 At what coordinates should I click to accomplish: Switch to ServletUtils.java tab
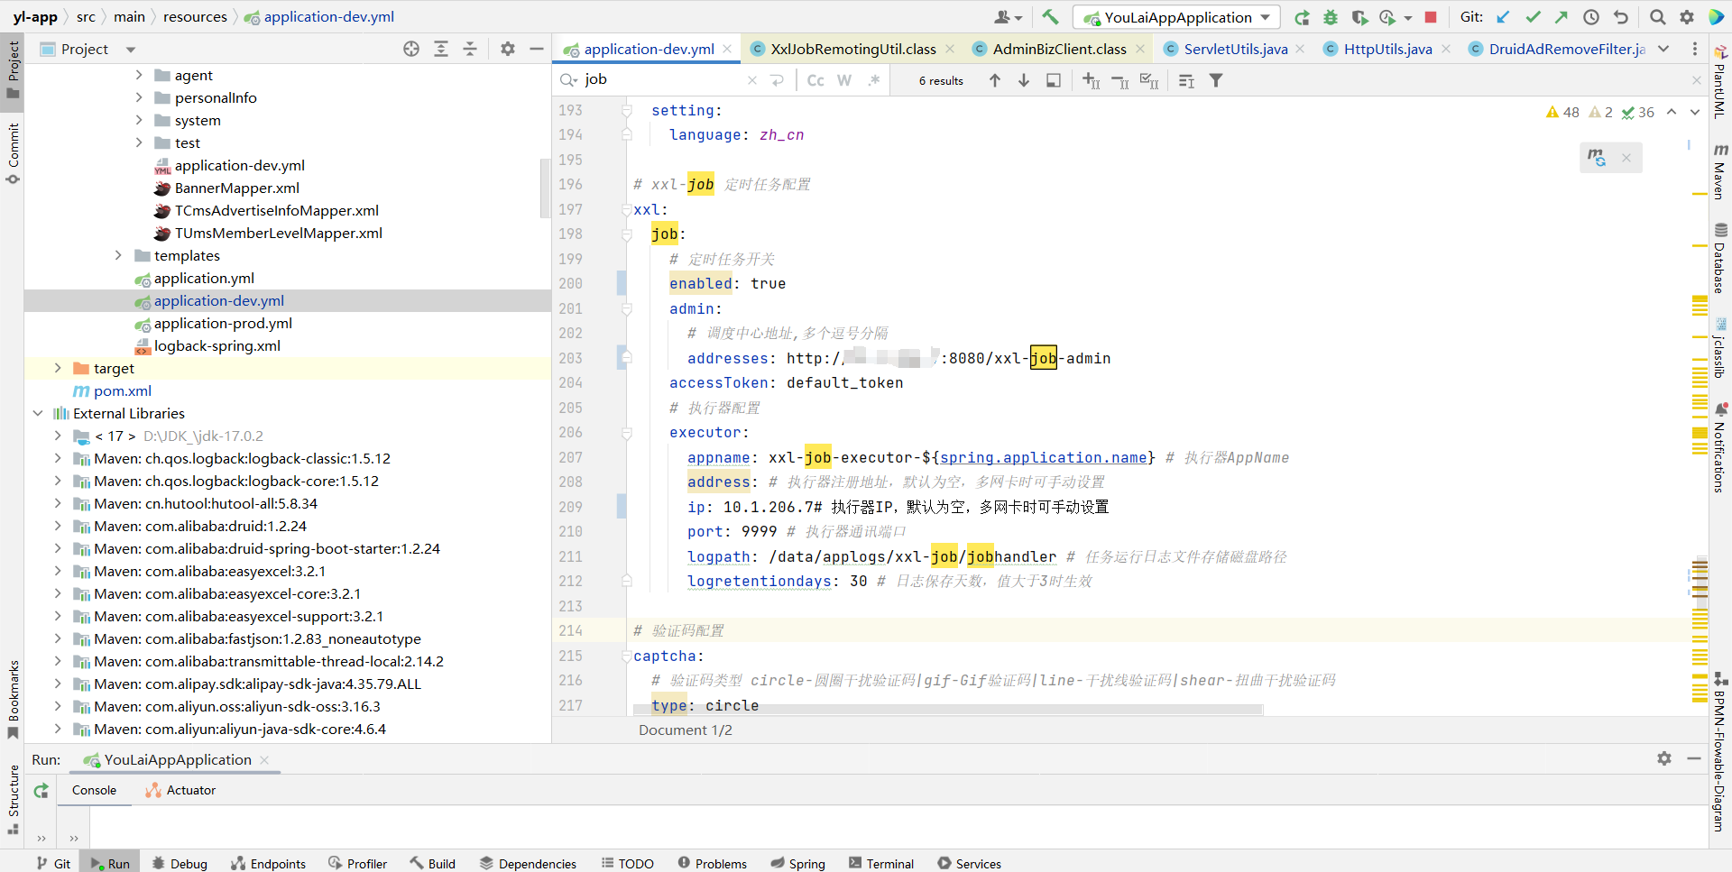1235,49
